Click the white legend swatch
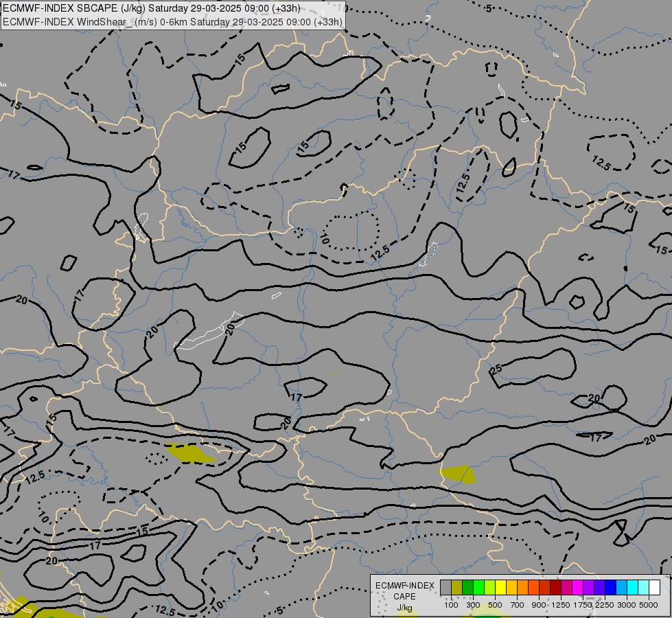Viewport: 672px width, 618px height. (x=655, y=588)
